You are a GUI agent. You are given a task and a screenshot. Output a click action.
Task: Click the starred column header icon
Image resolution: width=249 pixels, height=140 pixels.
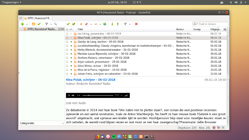point(67,29)
